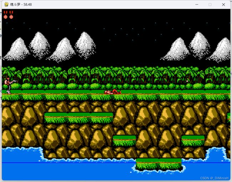Click the first life medal icon
This screenshot has height=182, width=232.
pyautogui.click(x=5, y=15)
